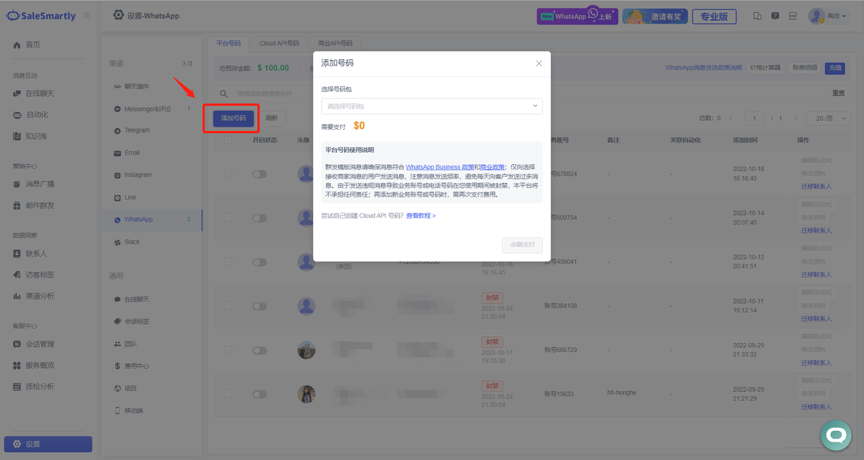
Task: Toggle the switch for account 账号15633
Action: 259,394
